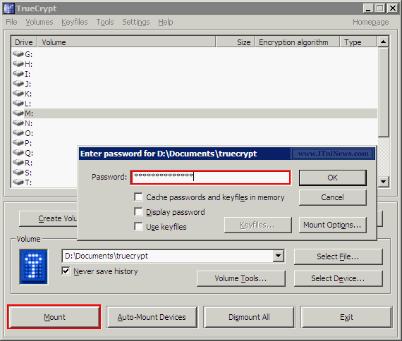The image size is (402, 341).
Task: Select the N: drive icon
Action: [x=18, y=123]
